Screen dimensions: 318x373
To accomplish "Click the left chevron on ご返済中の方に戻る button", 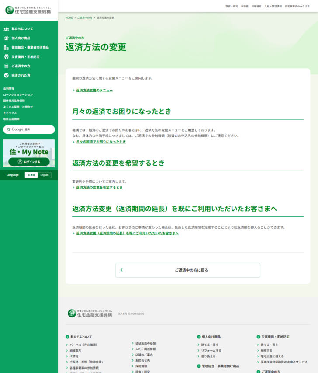I will click(x=121, y=270).
